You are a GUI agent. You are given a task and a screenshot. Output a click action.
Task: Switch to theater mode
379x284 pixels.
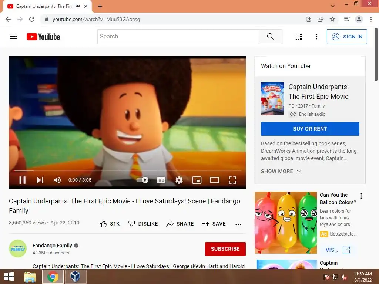[215, 180]
